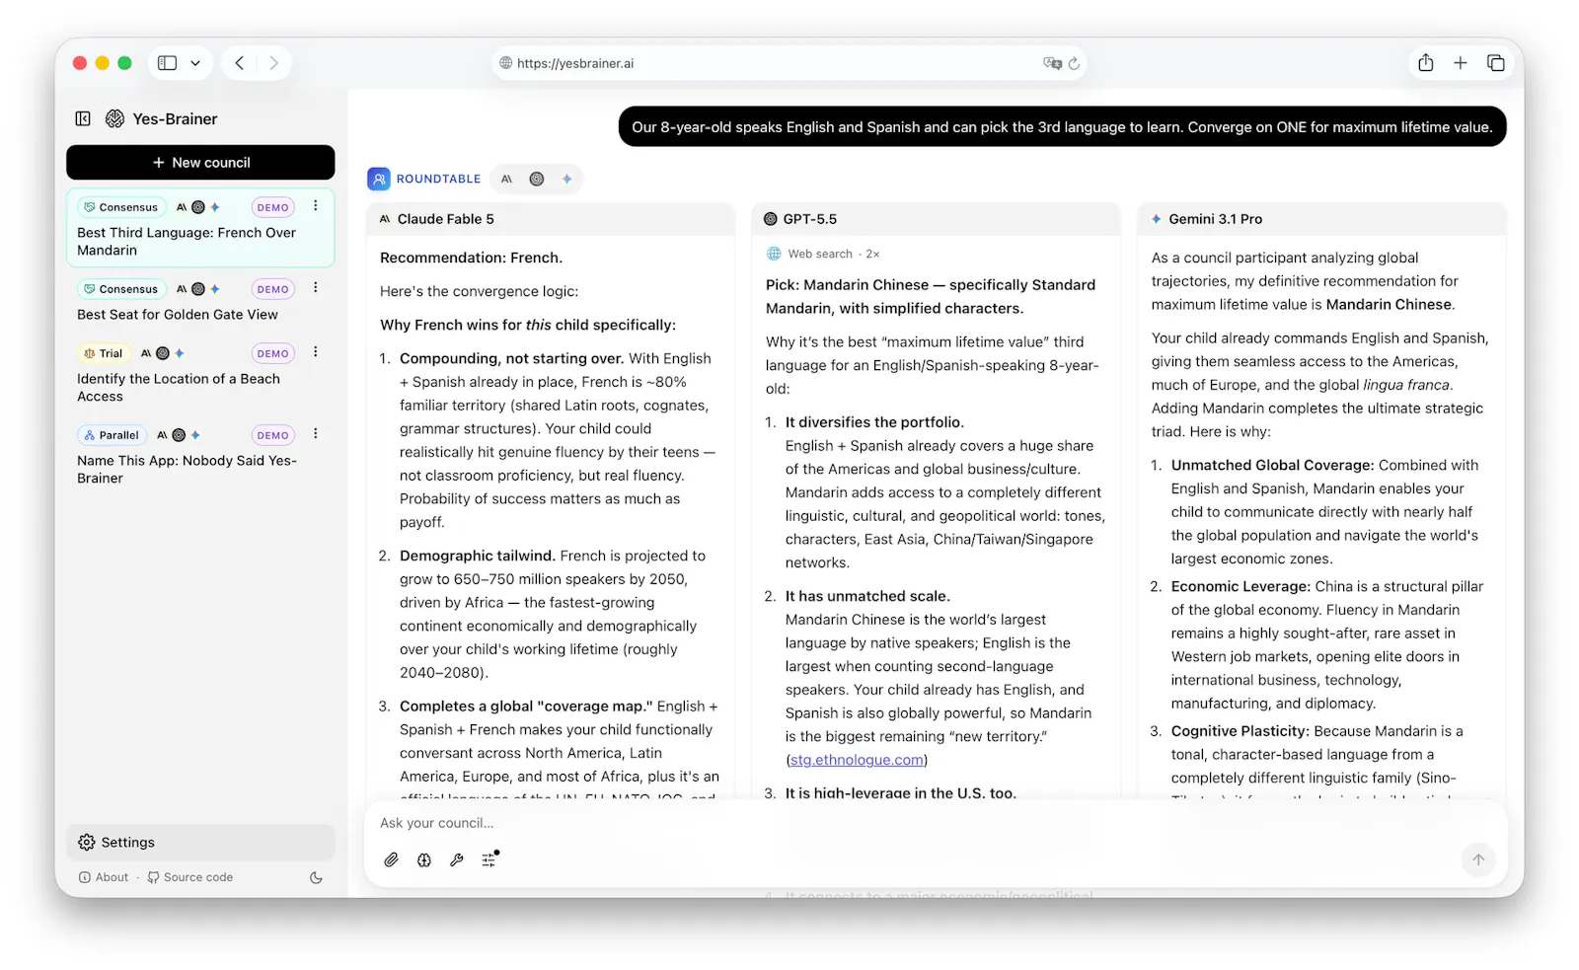Open the stg.ethnologue.com source link
1579x970 pixels.
857,761
